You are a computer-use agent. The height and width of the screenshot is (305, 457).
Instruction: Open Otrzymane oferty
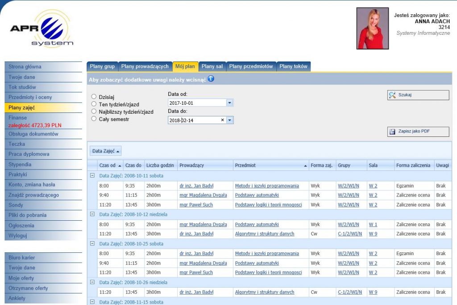[x=43, y=288]
